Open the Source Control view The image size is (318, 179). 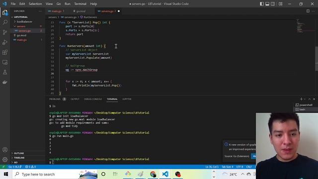point(5,32)
